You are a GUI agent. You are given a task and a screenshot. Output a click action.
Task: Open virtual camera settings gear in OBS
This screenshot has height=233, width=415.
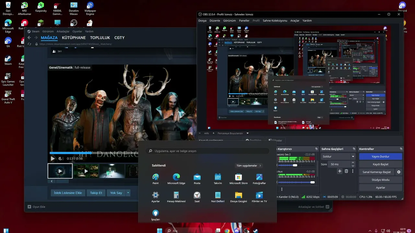point(399,172)
